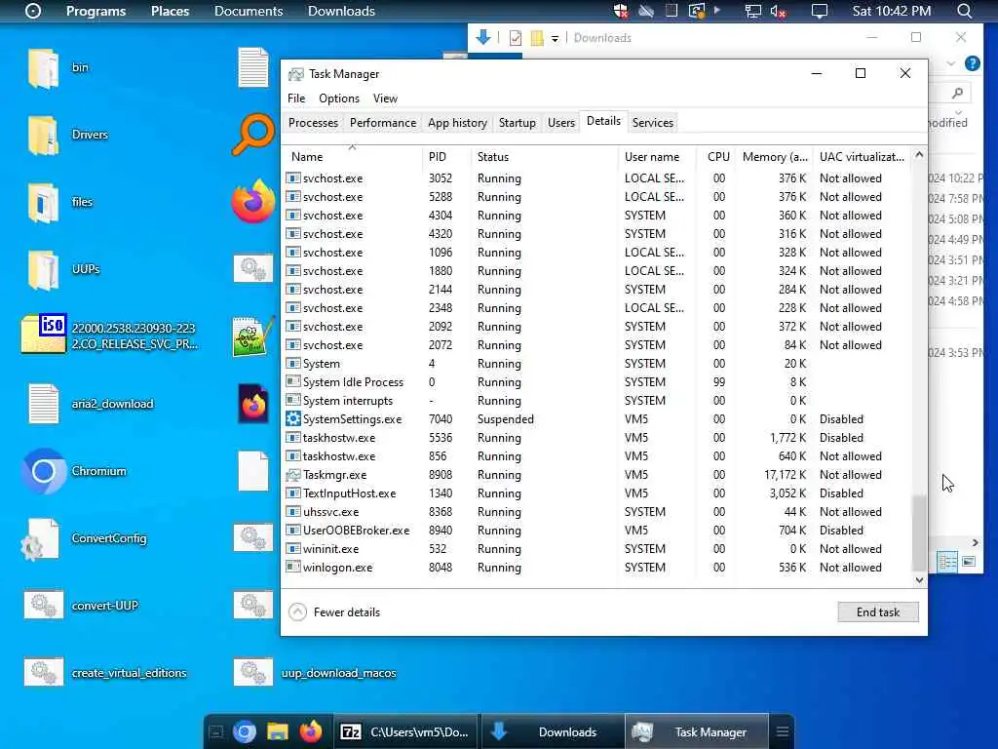Switch to the 7-Zip taskbar window

405,731
